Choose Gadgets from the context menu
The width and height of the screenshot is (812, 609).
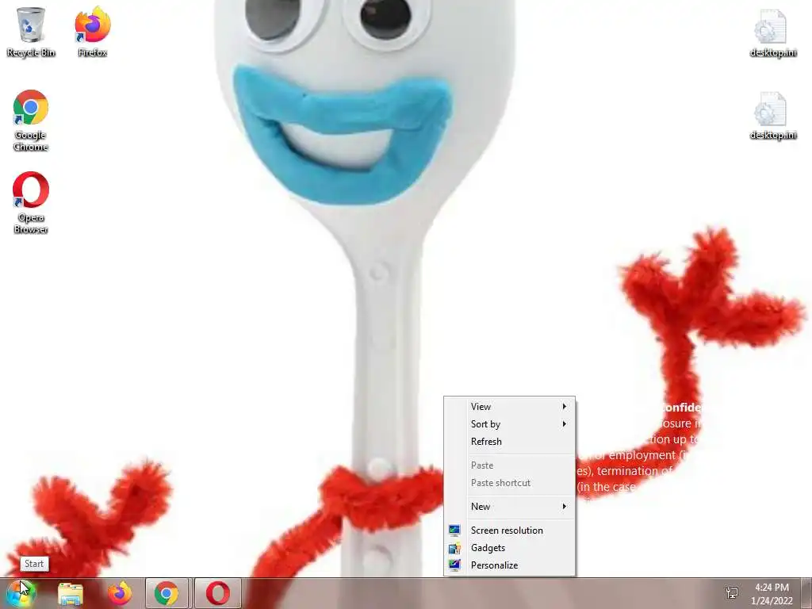pos(510,548)
